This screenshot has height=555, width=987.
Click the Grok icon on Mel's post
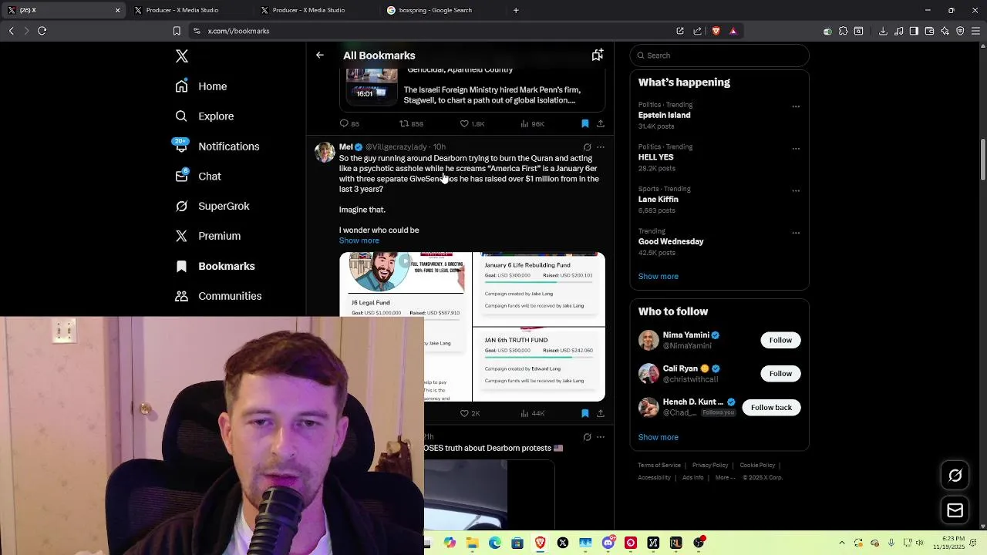(587, 147)
